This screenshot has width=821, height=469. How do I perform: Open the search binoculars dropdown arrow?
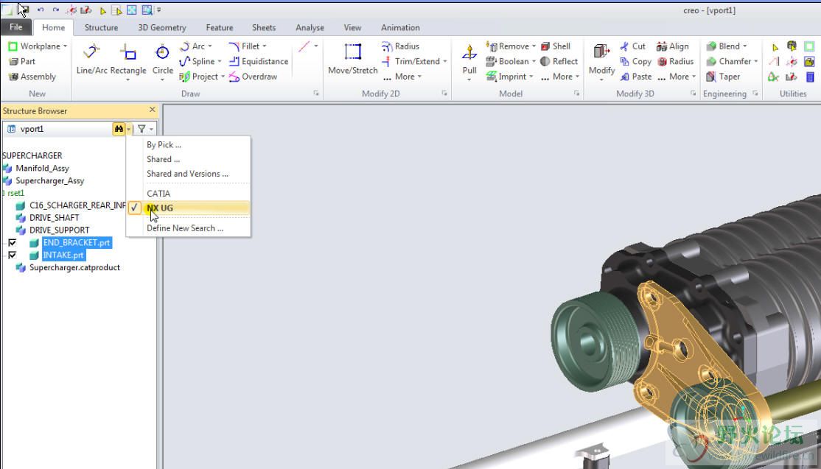click(x=129, y=129)
